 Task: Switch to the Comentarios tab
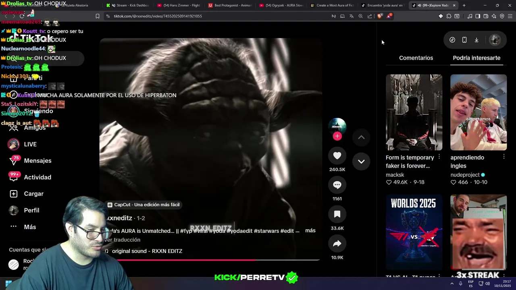coord(416,58)
